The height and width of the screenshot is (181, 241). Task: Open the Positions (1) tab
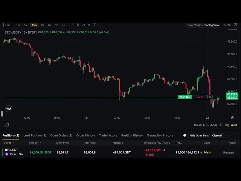11,135
